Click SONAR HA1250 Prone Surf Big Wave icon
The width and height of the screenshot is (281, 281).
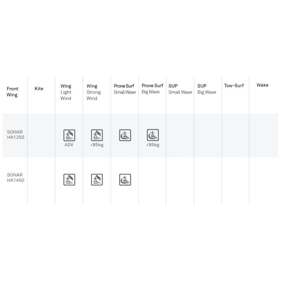point(152,135)
